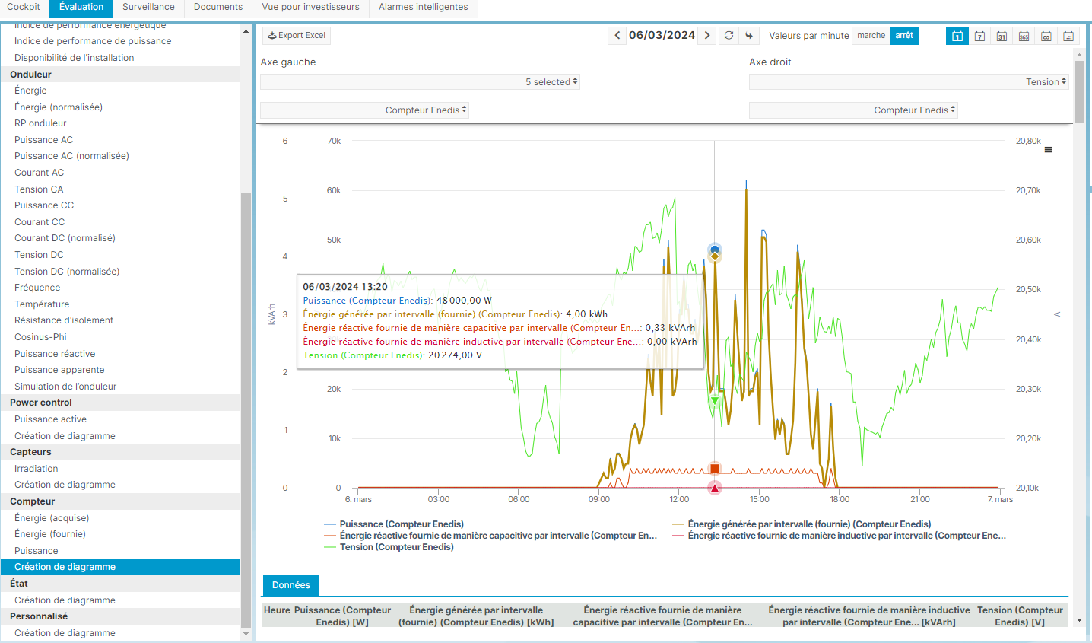The height and width of the screenshot is (643, 1092).
Task: Select the 31-day month view icon
Action: tap(1002, 36)
